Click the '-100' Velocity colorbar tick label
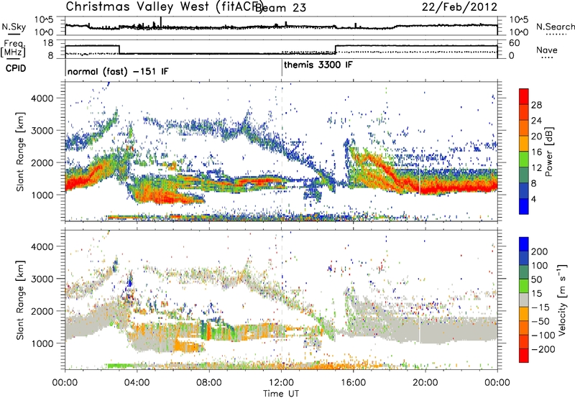575x398 pixels. 543,335
